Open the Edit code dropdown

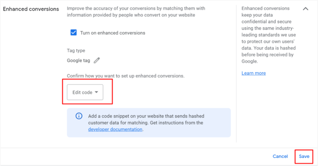85,92
